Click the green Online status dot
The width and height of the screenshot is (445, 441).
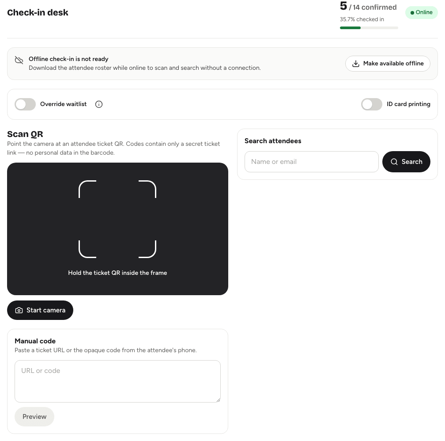tap(412, 13)
